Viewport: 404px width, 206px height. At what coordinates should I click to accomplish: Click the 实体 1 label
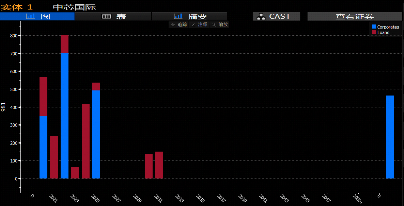tap(17, 7)
